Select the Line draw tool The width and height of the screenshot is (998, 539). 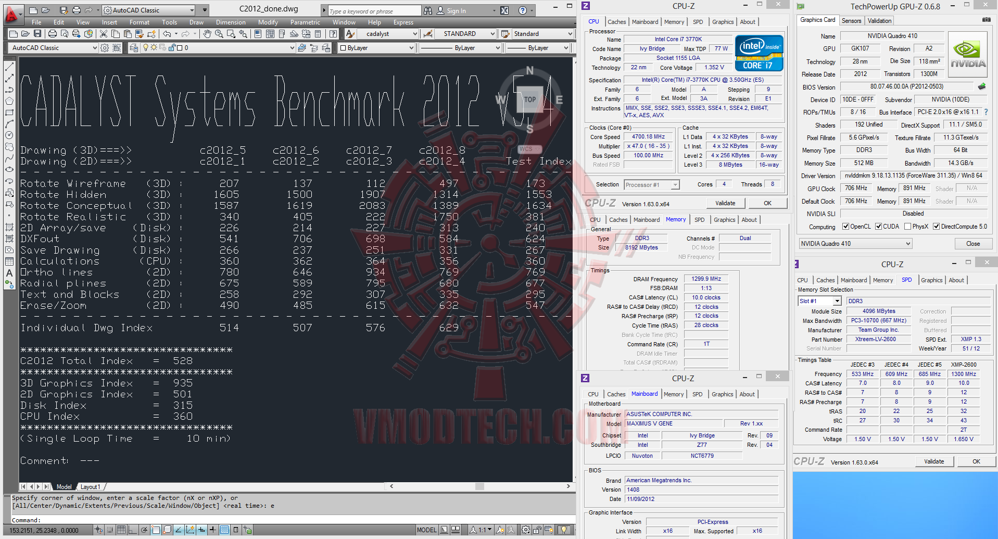coord(9,67)
